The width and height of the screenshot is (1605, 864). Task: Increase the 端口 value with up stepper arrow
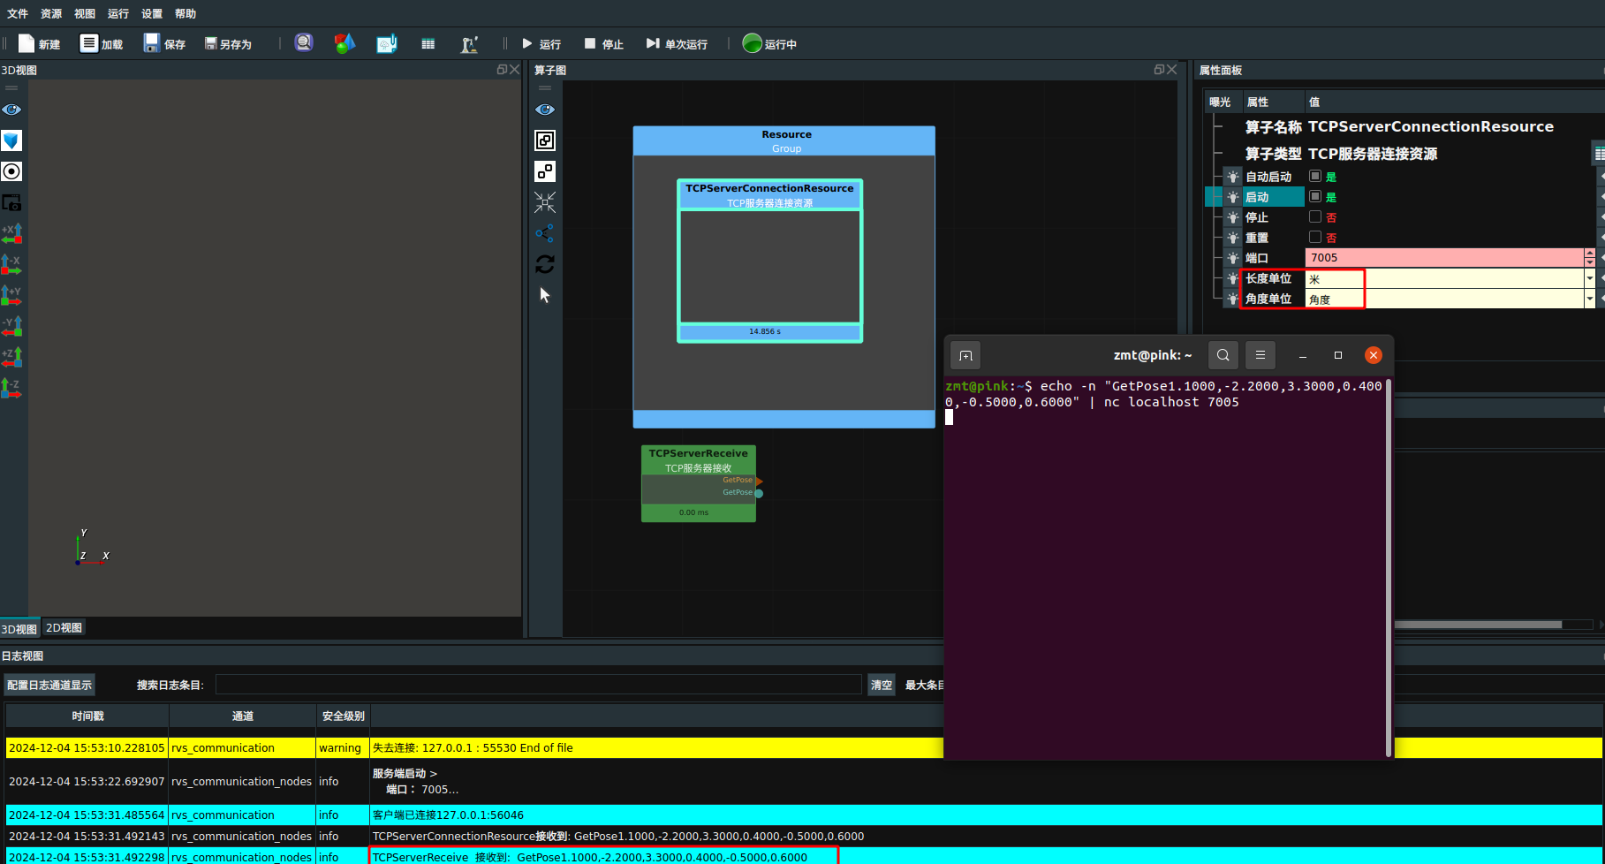tap(1590, 253)
